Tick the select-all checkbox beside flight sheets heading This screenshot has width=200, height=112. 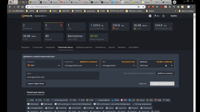pyautogui.click(x=24, y=93)
